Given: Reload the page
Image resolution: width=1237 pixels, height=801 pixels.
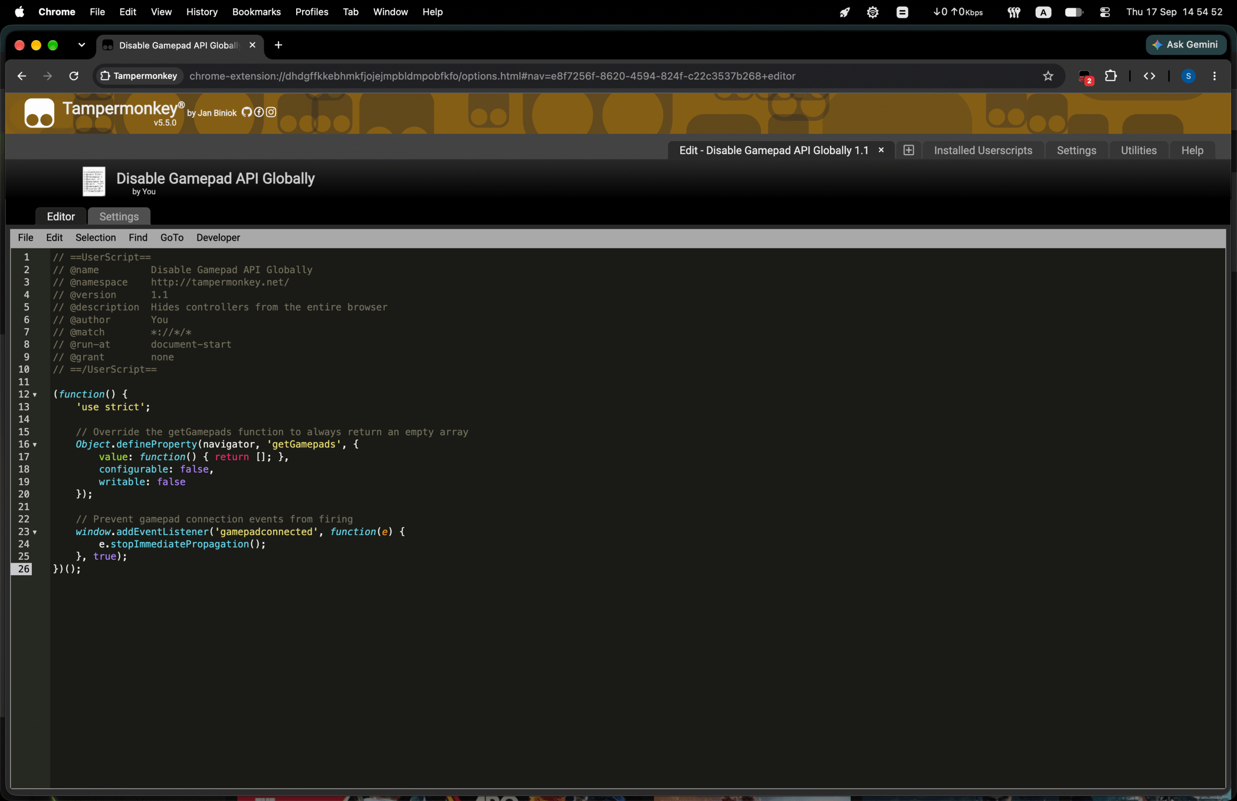Looking at the screenshot, I should (74, 76).
